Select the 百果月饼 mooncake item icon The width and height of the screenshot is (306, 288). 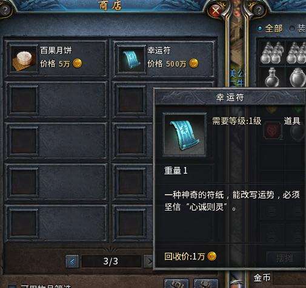tap(23, 59)
